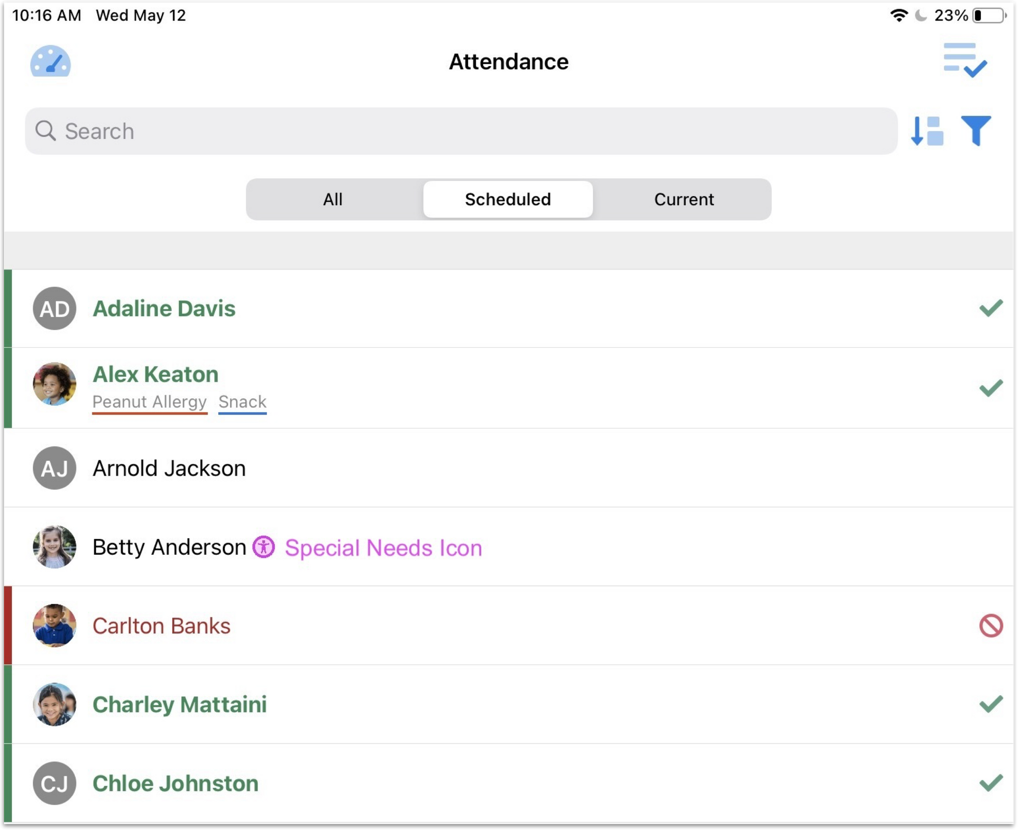Open the dashboard gauge icon

pos(50,62)
